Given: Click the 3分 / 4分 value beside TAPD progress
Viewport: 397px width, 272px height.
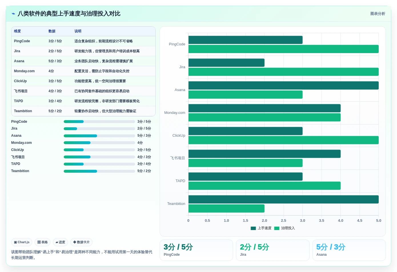Looking at the screenshot, I should 144,164.
